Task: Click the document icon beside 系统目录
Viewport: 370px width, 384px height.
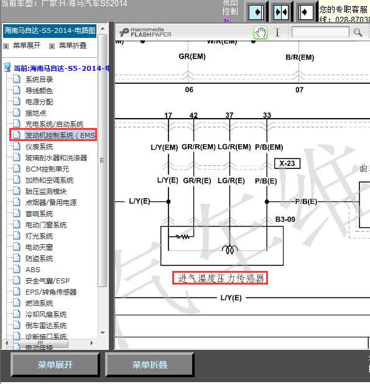Action: 16,79
